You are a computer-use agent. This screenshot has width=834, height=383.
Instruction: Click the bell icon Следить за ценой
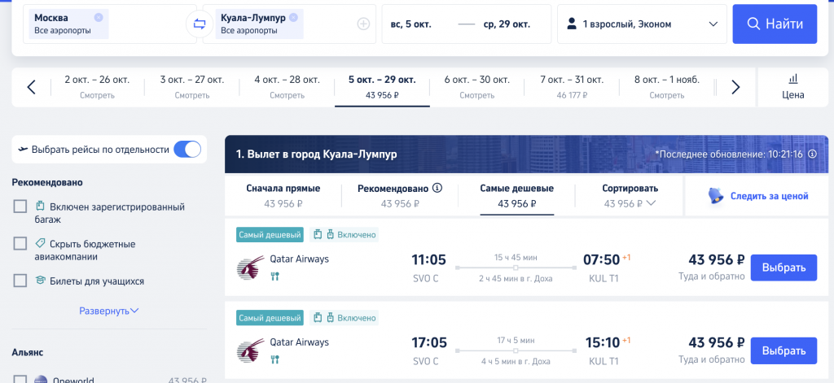(716, 196)
